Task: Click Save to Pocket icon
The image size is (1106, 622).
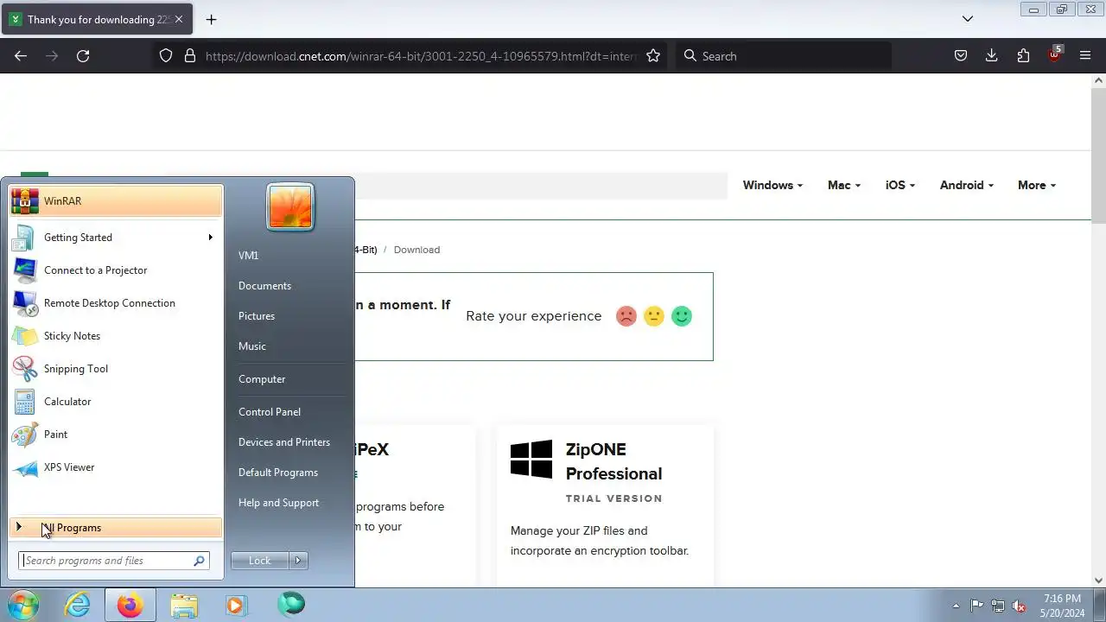Action: 961,56
